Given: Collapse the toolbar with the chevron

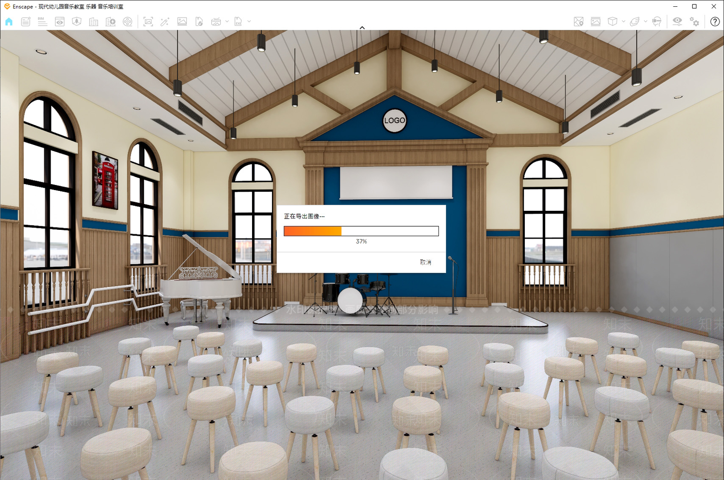Looking at the screenshot, I should (x=362, y=28).
